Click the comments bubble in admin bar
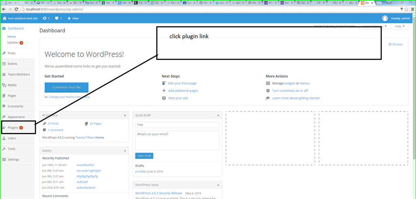The image size is (416, 199). pyautogui.click(x=57, y=18)
